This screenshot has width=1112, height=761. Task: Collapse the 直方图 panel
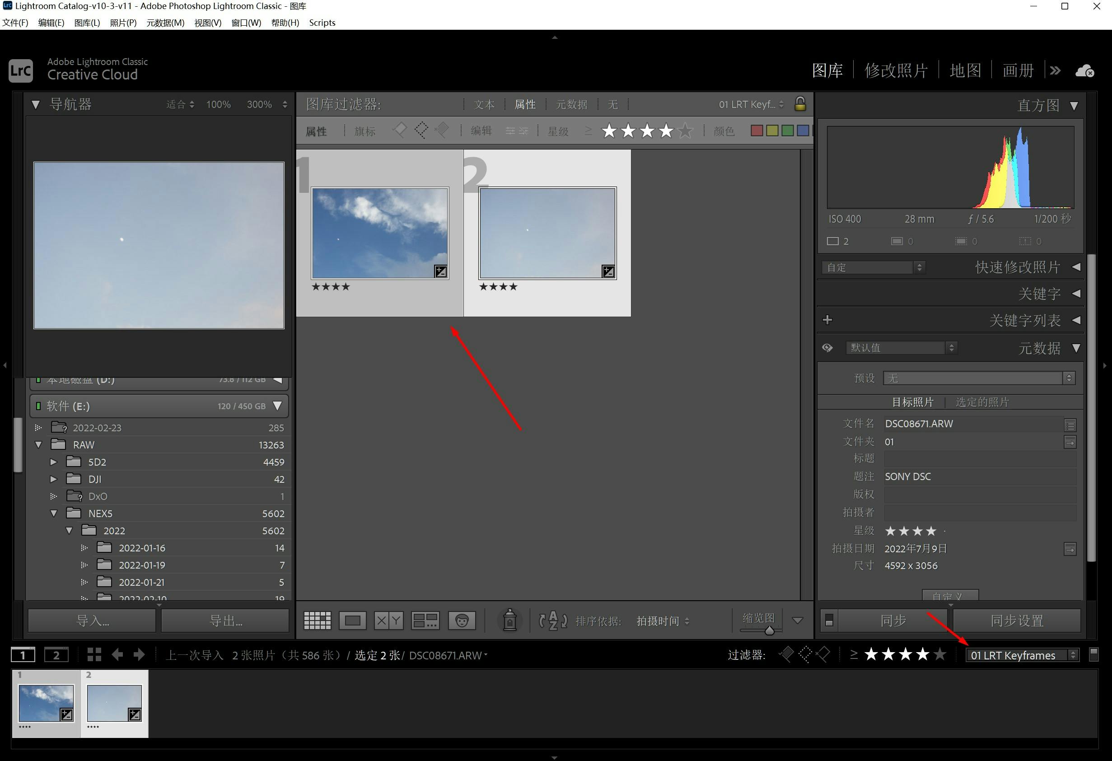[x=1074, y=106]
